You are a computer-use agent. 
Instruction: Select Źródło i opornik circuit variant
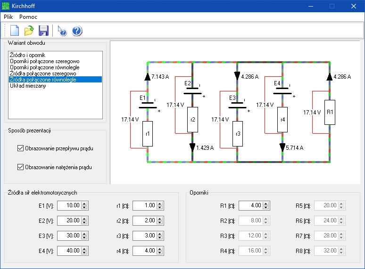click(27, 55)
